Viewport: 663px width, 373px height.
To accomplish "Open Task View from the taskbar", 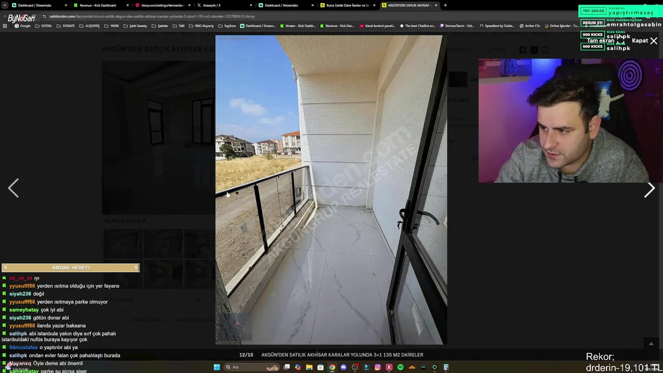I will coord(286,367).
